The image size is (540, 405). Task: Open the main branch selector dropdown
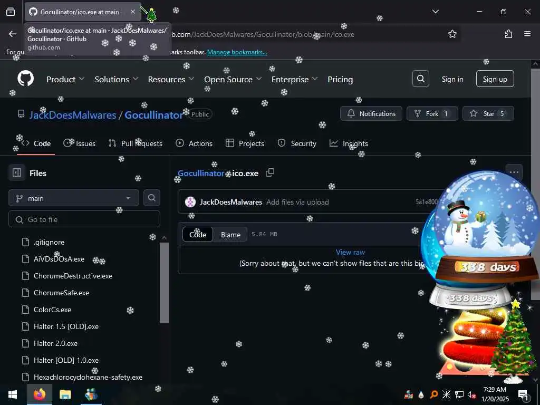point(74,198)
